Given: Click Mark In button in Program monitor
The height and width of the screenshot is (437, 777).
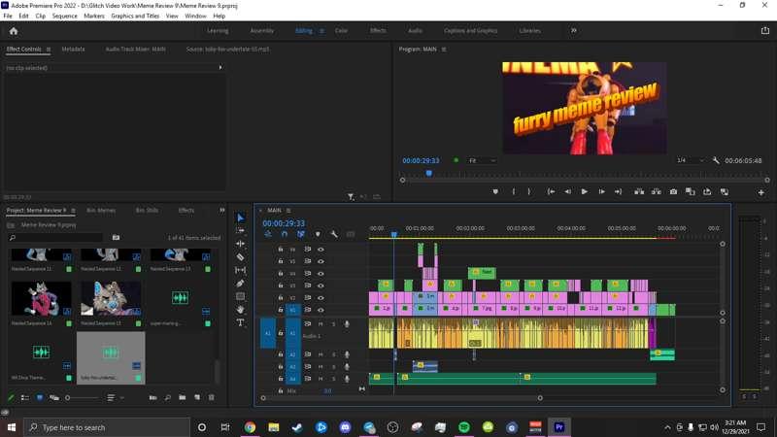Looking at the screenshot, I should [514, 191].
